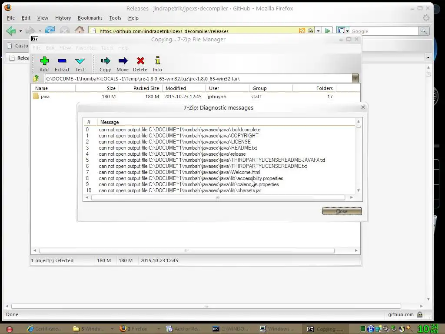
Task: Open the 2 Firefox taskbar group
Action: pyautogui.click(x=136, y=329)
